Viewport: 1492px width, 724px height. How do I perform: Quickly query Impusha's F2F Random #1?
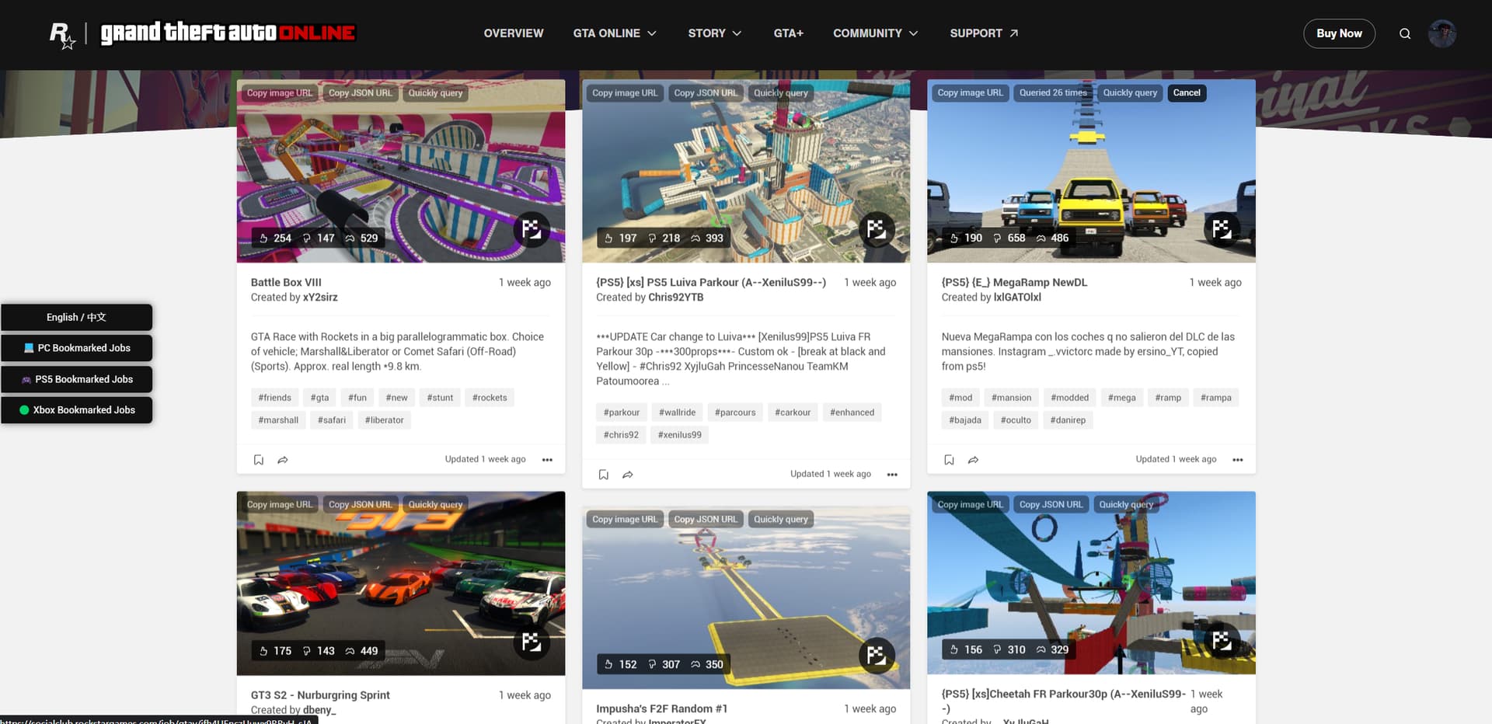click(x=781, y=520)
